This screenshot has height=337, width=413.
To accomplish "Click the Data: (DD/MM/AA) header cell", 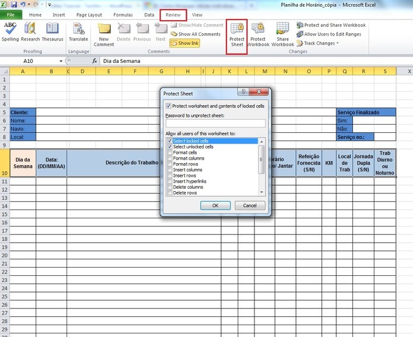I will point(51,163).
